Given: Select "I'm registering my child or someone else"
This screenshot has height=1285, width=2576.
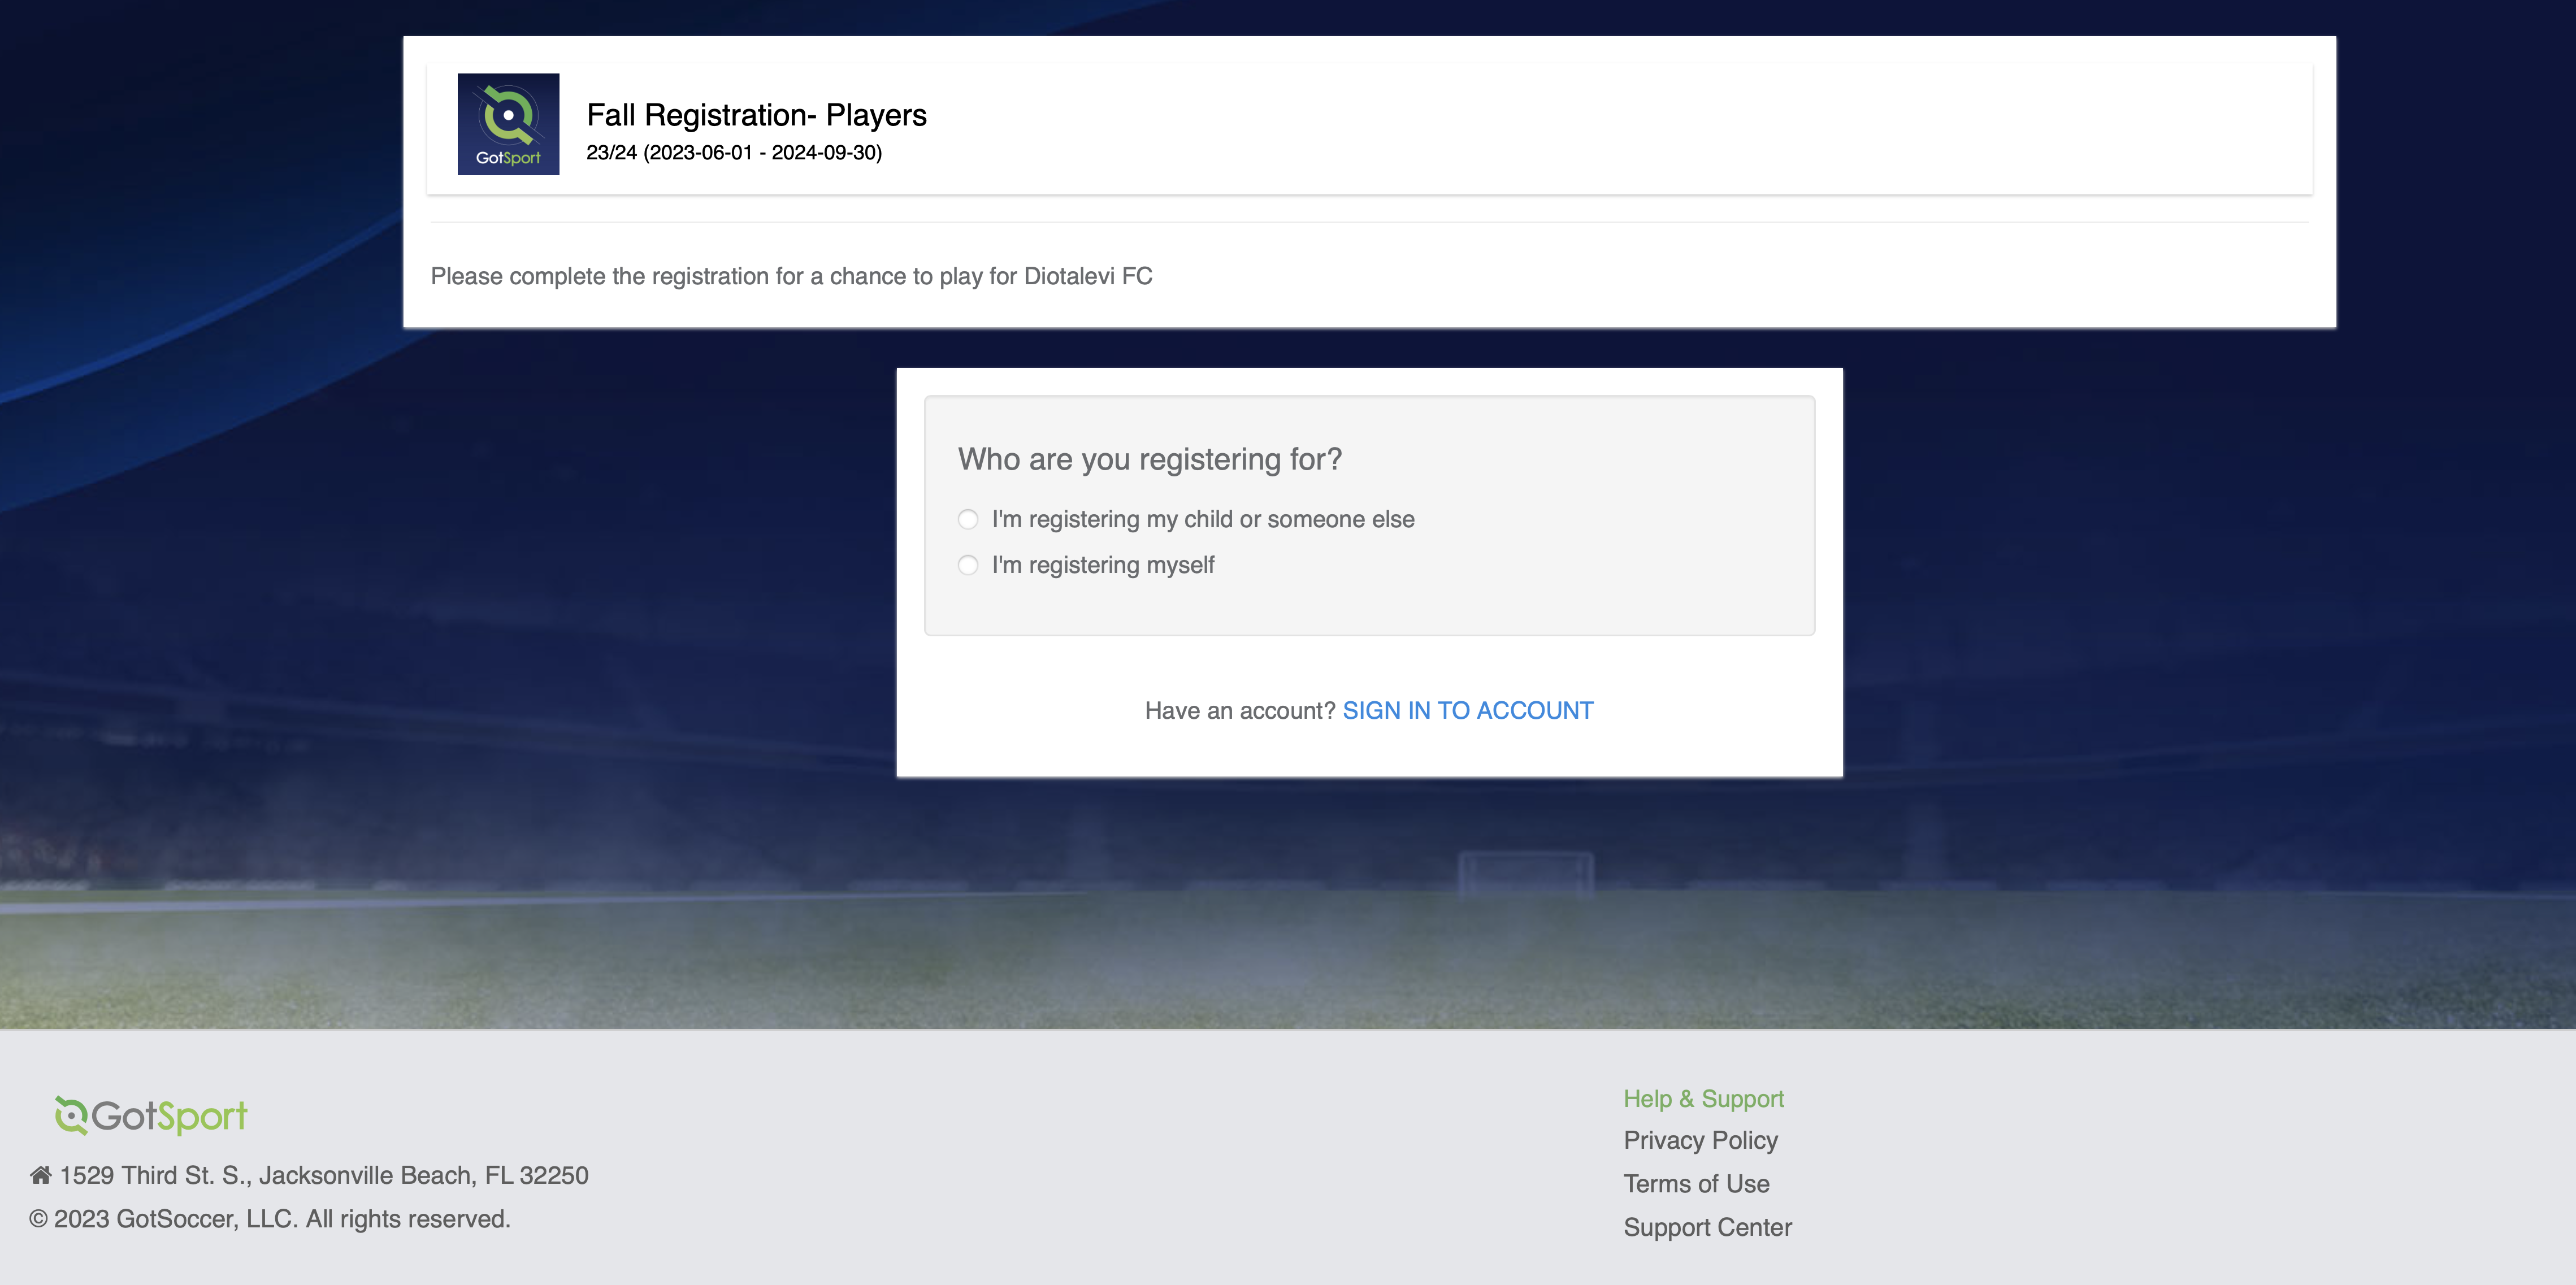Looking at the screenshot, I should [x=968, y=519].
